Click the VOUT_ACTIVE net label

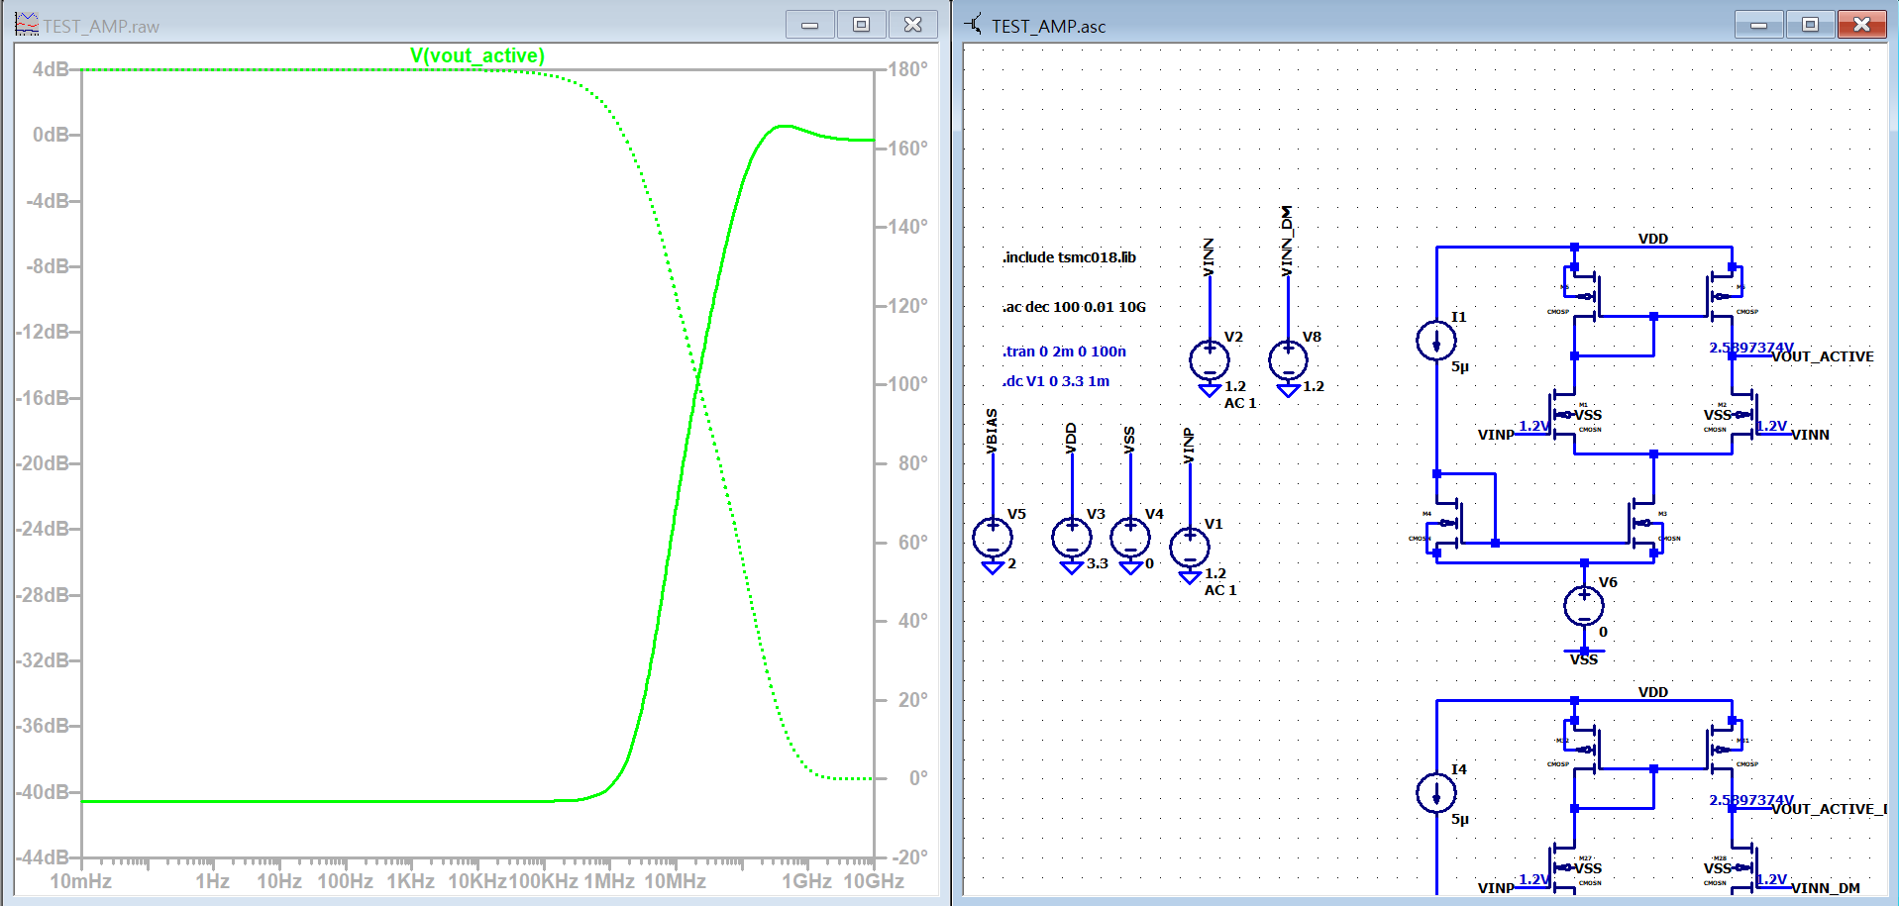(x=1822, y=356)
